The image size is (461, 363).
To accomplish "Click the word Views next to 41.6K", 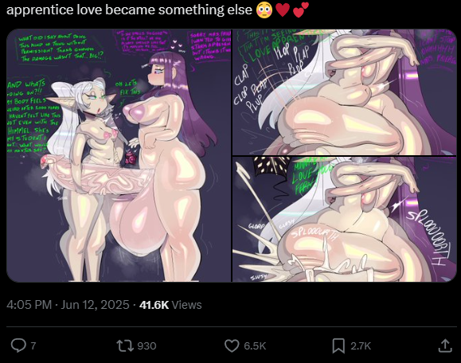I will [x=186, y=305].
